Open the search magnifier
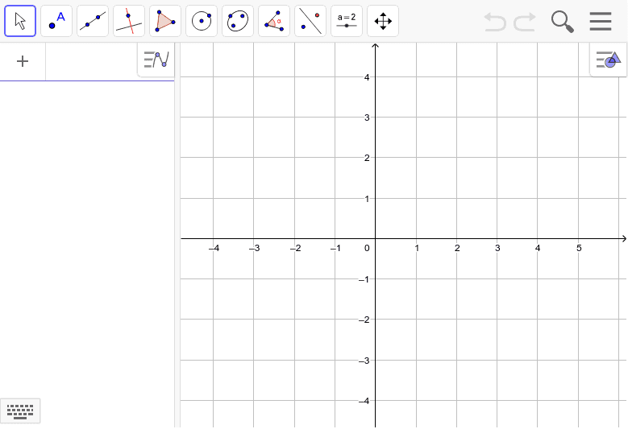This screenshot has width=628, height=429. coord(563,22)
